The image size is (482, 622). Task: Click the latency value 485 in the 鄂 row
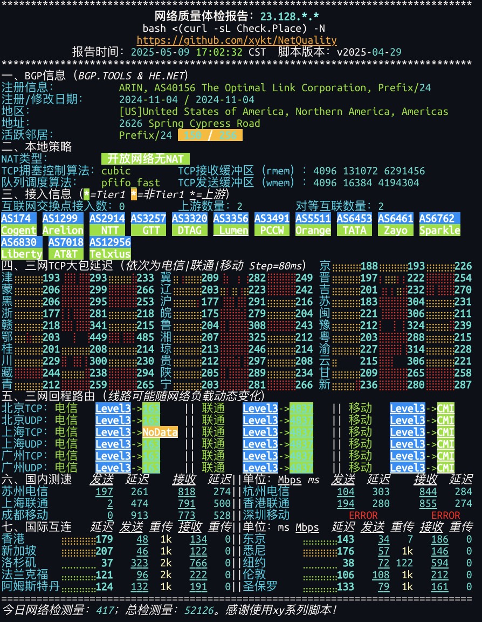146,337
